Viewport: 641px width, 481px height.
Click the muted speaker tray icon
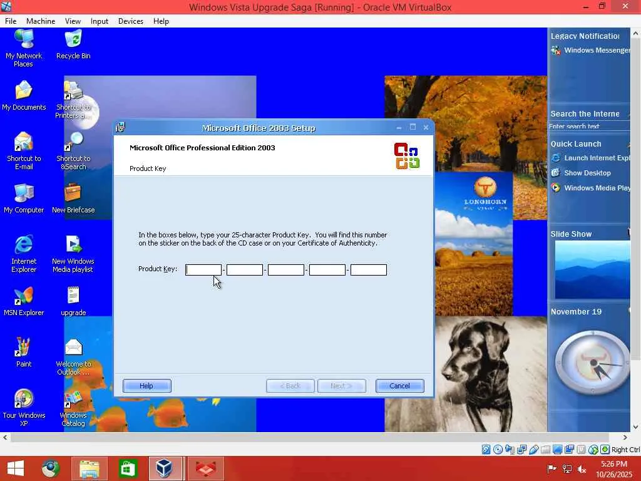point(582,468)
